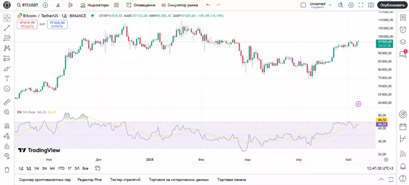Activate the zoom in tool

tap(7, 112)
